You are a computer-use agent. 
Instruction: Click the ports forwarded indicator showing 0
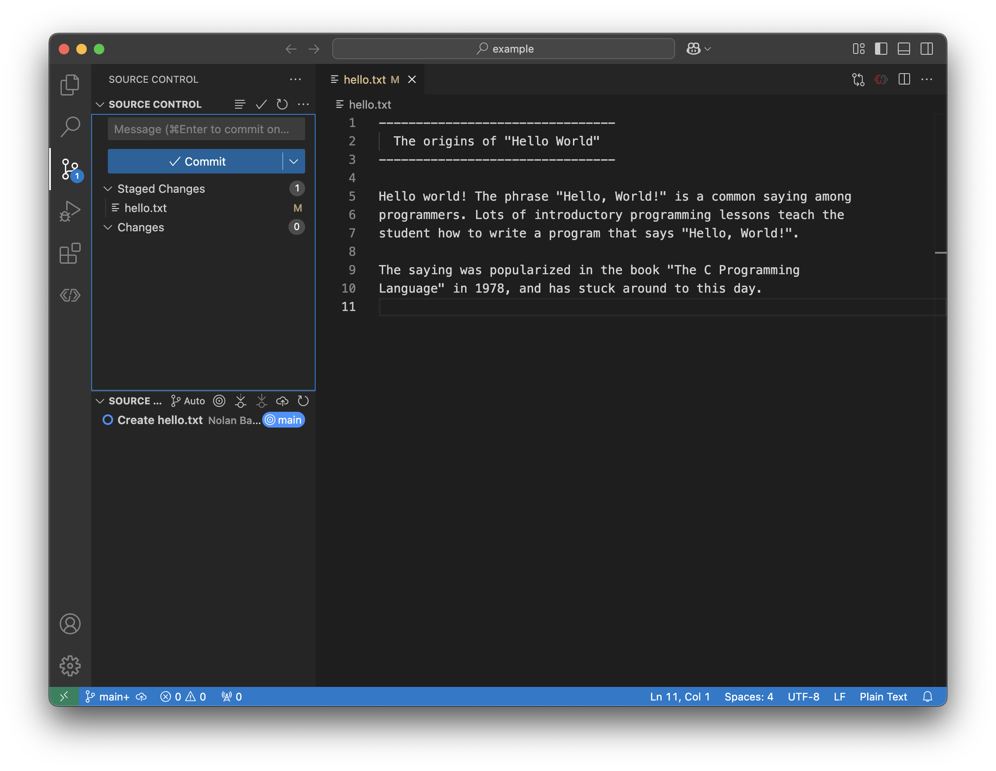click(x=231, y=697)
